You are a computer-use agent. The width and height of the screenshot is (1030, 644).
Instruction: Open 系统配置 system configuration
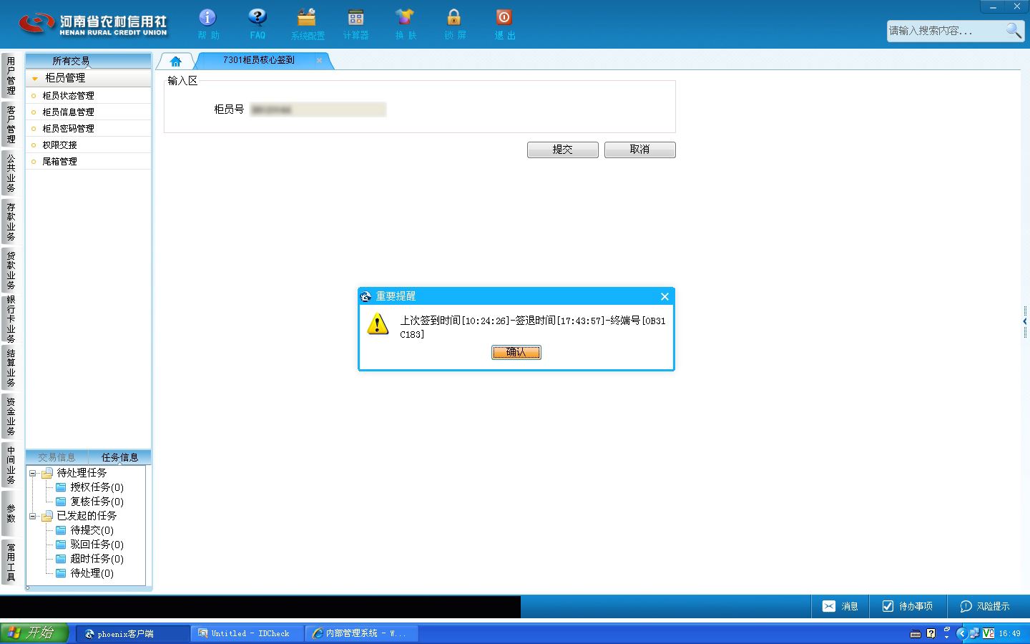tap(307, 24)
